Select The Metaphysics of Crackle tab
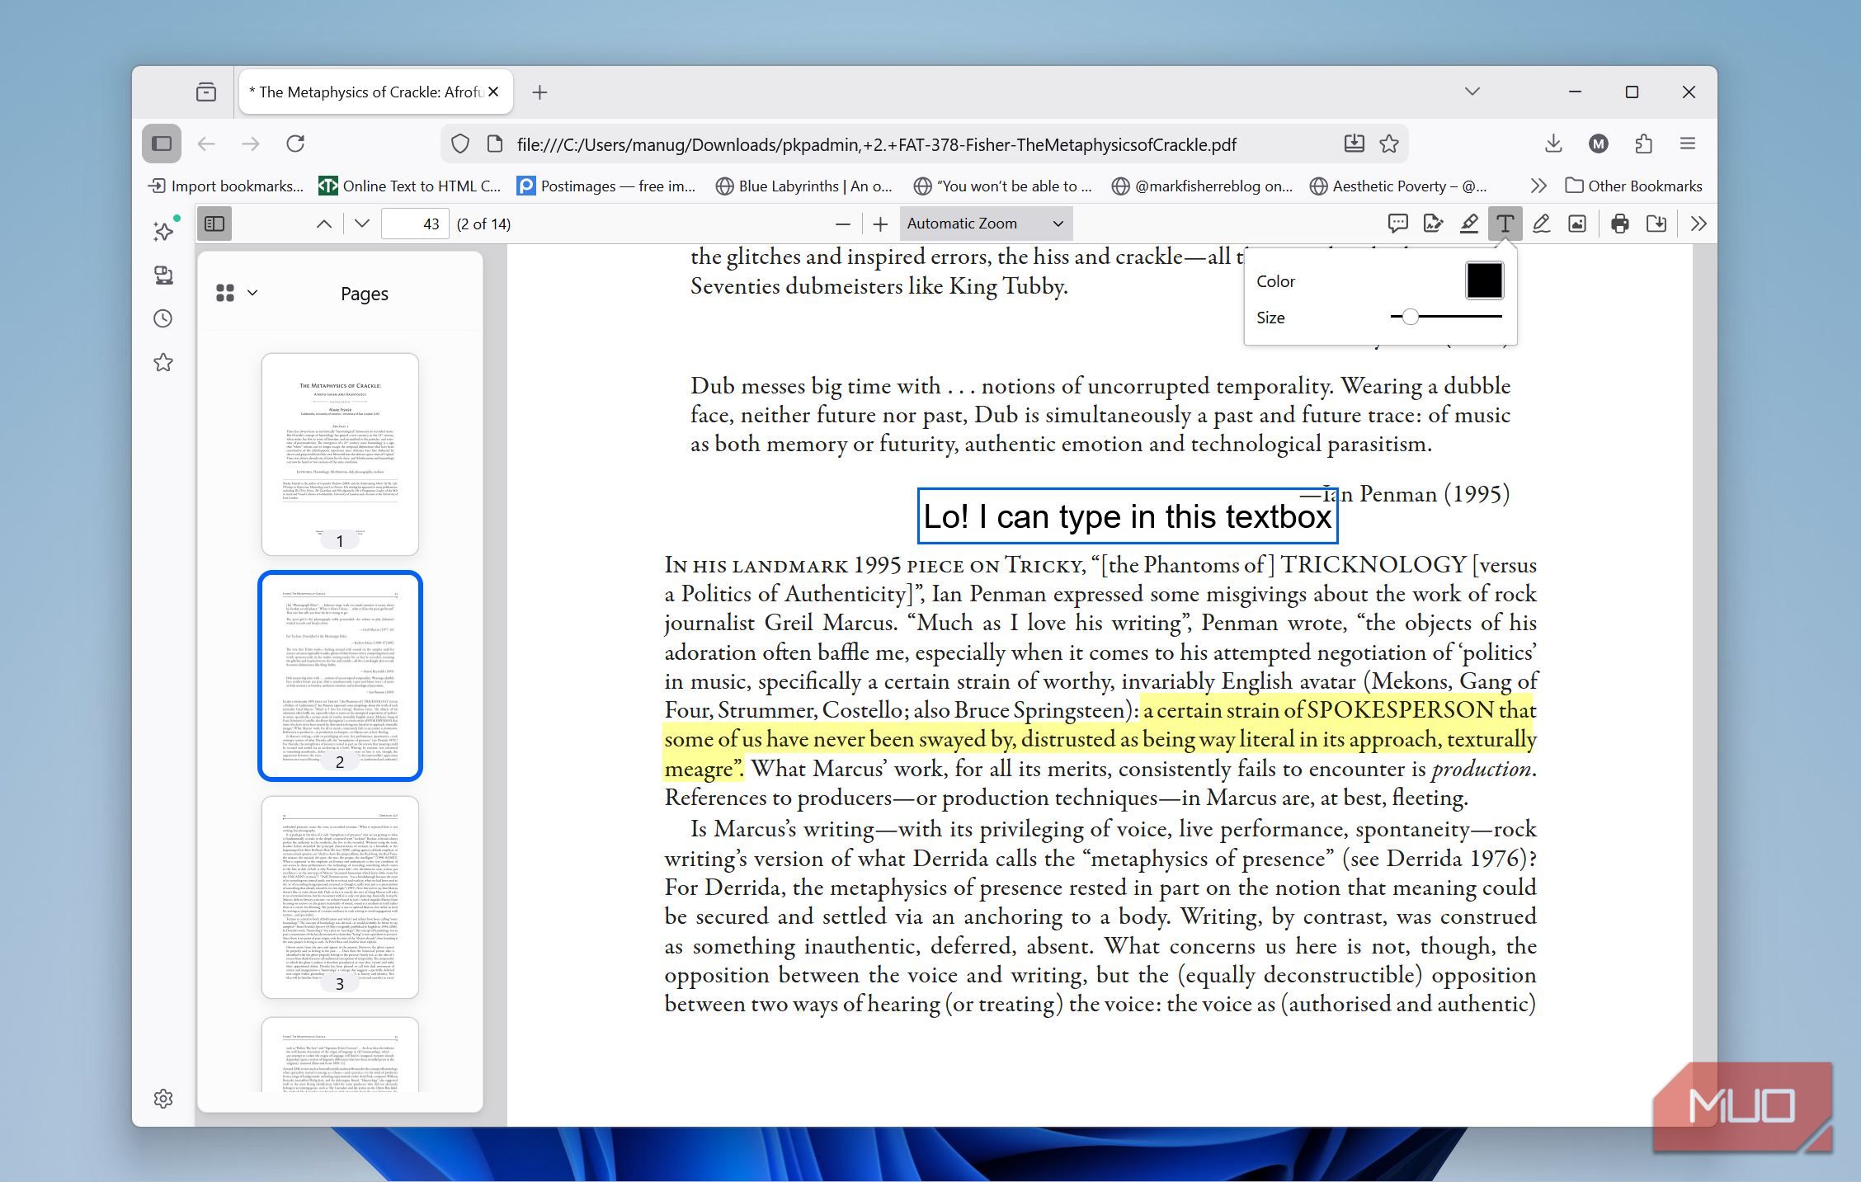The width and height of the screenshot is (1861, 1182). pyautogui.click(x=367, y=92)
